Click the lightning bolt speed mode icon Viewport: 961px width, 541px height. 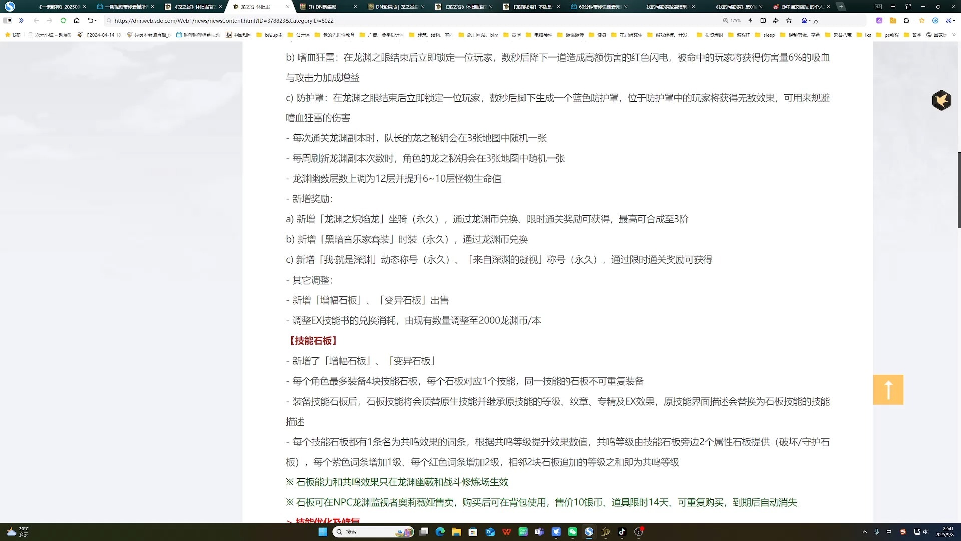tap(750, 21)
